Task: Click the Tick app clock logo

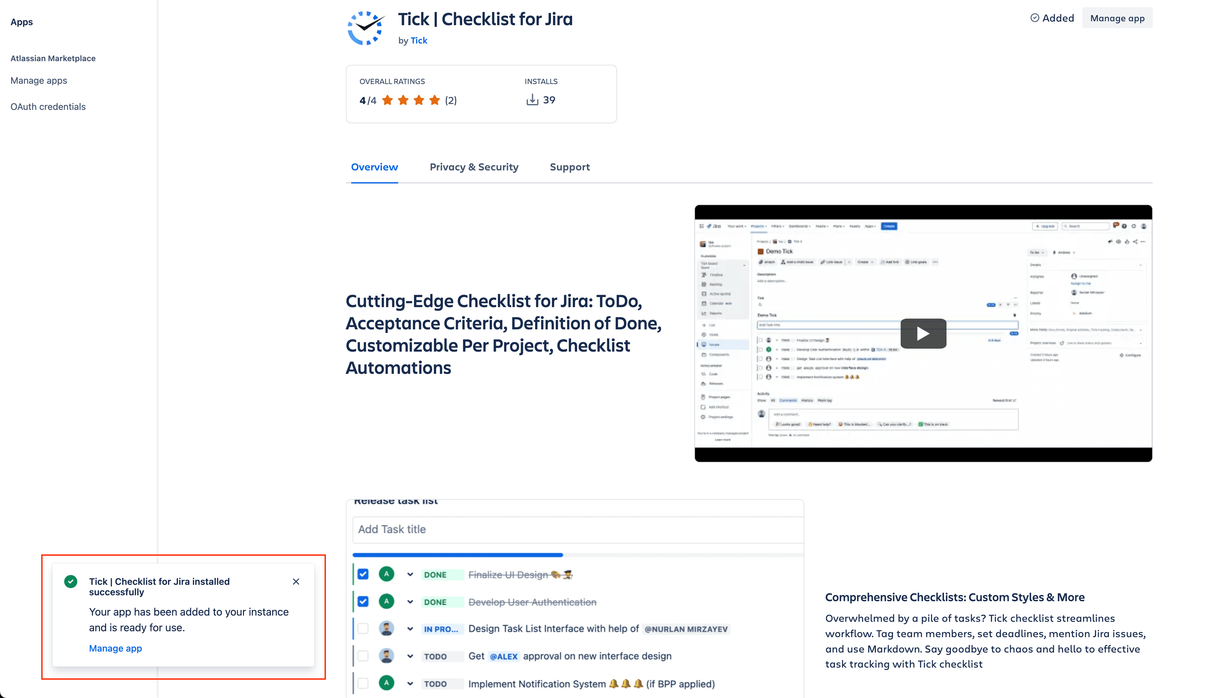Action: point(366,28)
